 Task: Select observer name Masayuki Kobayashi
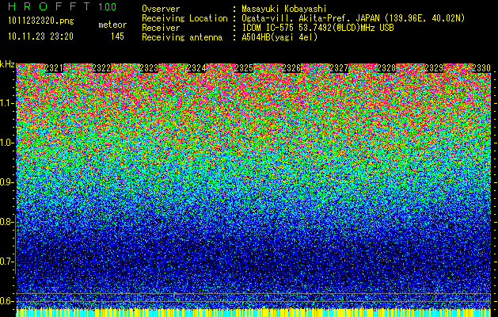pos(284,9)
